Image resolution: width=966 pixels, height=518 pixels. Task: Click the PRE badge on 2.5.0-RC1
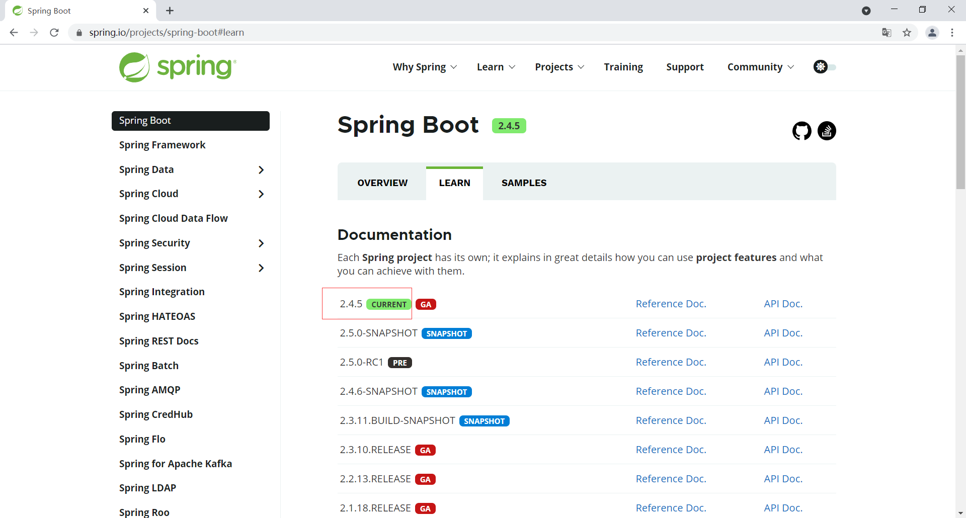[400, 363]
